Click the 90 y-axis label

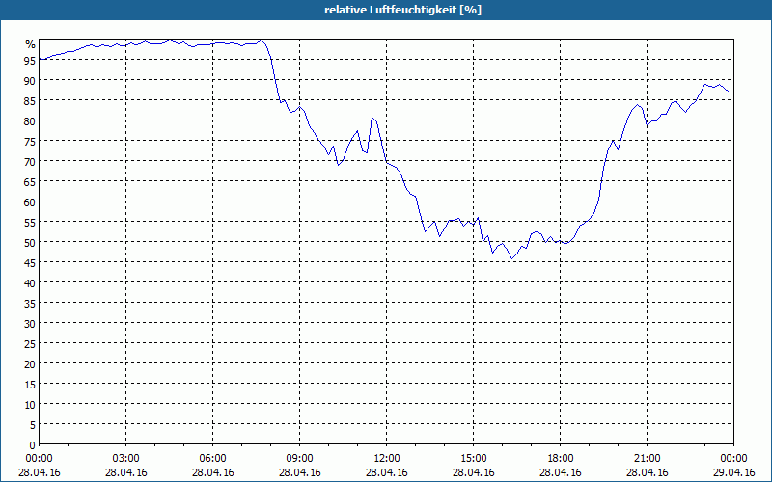[x=30, y=80]
